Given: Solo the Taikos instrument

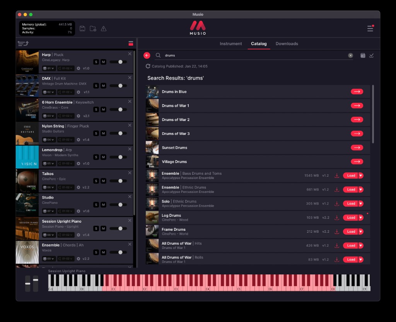Looking at the screenshot, I should point(96,181).
